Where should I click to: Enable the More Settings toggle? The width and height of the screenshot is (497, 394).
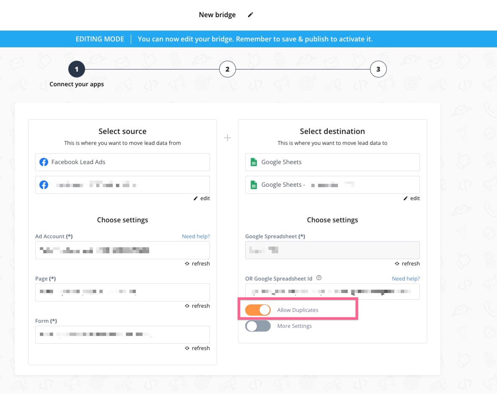[x=258, y=326]
